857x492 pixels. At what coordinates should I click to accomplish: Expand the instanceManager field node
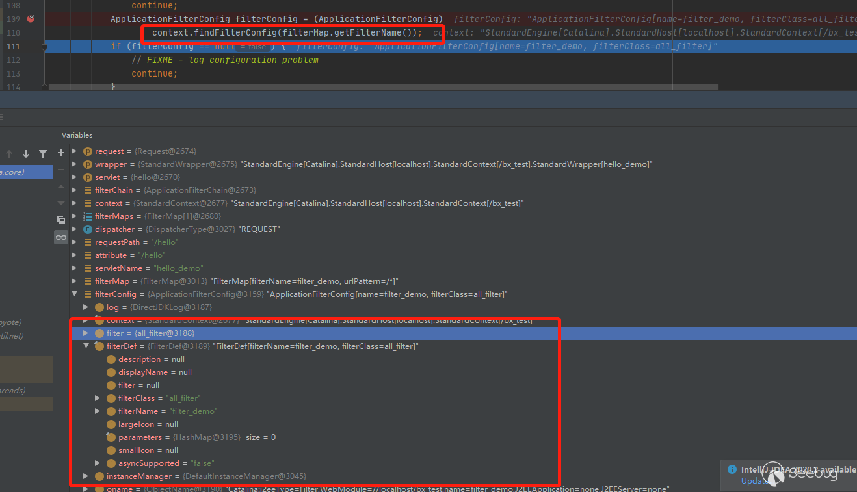click(86, 476)
